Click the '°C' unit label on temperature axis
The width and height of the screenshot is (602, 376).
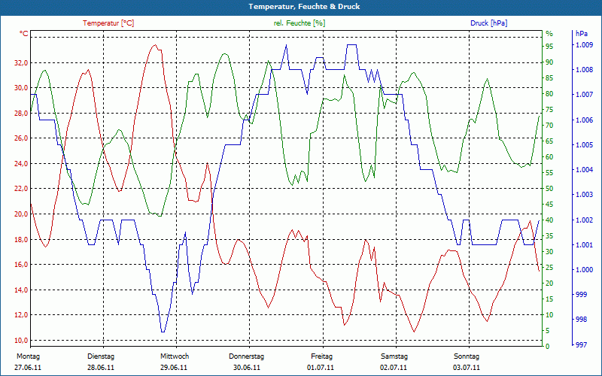click(24, 34)
